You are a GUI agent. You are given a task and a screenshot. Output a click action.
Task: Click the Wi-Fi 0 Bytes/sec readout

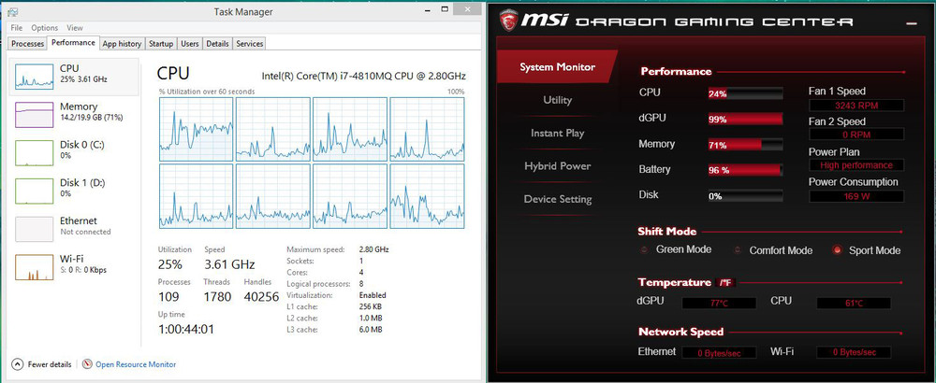[854, 353]
